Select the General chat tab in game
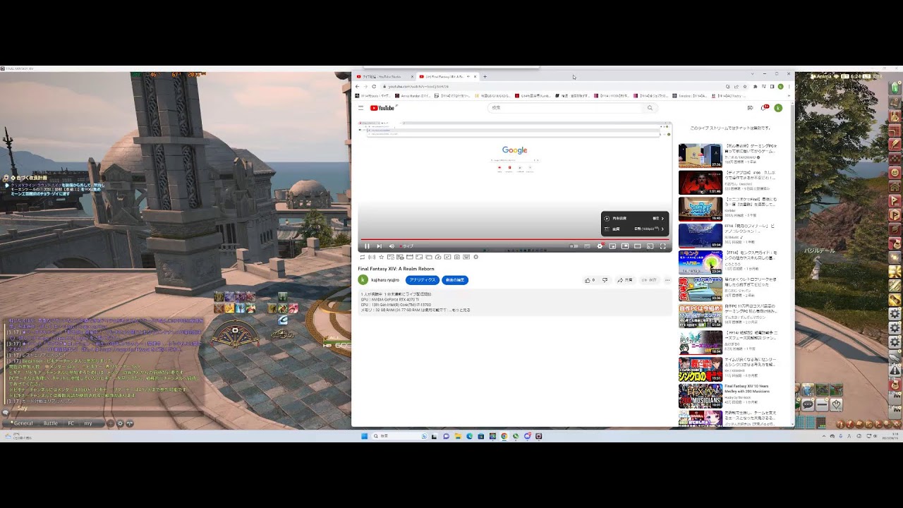This screenshot has width=903, height=508. click(23, 423)
